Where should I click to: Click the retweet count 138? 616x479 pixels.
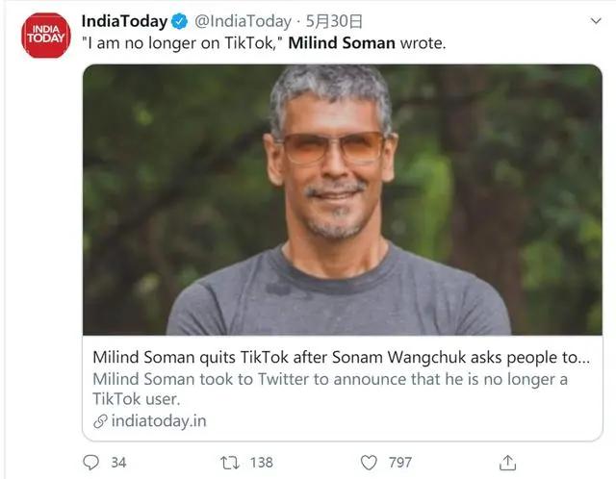coord(261,463)
